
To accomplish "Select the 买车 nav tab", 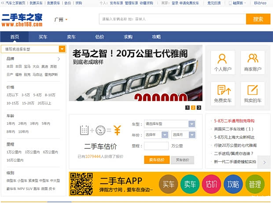I will point(43,37).
